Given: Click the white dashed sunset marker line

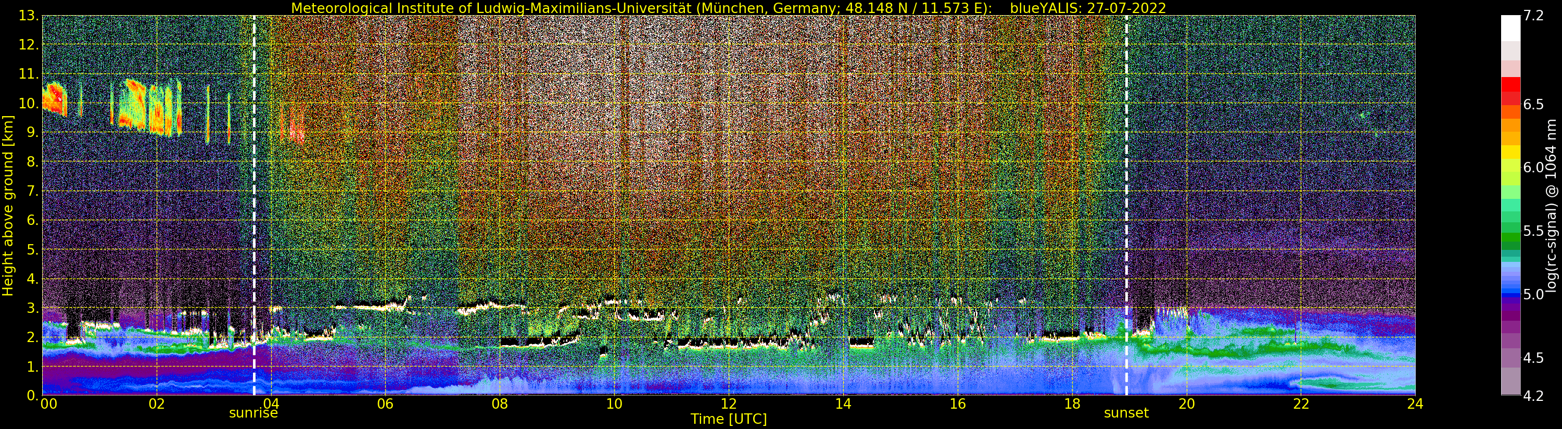Looking at the screenshot, I should (1127, 205).
